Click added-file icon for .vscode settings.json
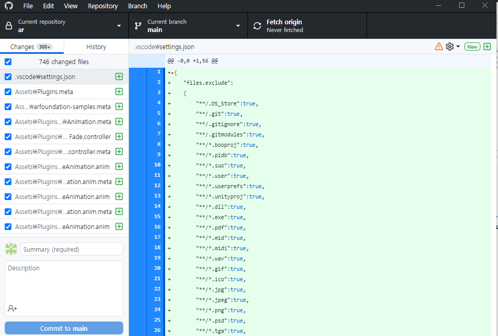Image resolution: width=498 pixels, height=336 pixels. [x=119, y=77]
